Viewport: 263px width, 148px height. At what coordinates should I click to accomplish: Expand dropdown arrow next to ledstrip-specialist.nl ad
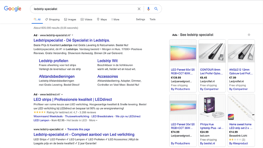(x=73, y=35)
